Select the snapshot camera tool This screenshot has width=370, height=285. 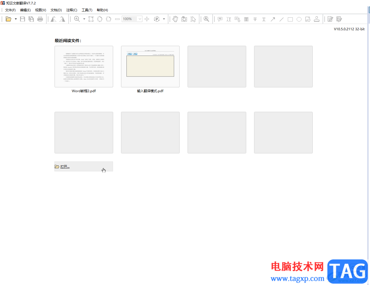(x=184, y=19)
